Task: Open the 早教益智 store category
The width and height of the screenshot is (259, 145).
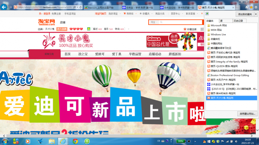Action: (x=135, y=54)
